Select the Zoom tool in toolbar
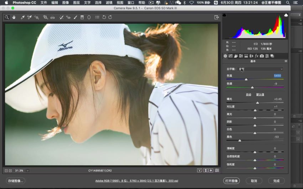The width and height of the screenshot is (303, 189). point(7,17)
